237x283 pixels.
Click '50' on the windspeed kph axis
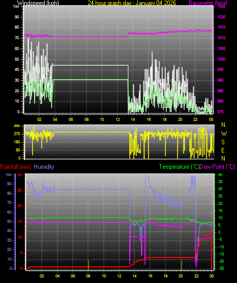(x=17, y=59)
